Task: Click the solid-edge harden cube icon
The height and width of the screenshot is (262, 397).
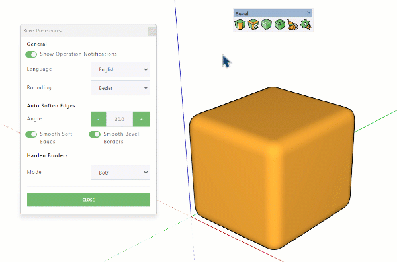Action: tap(279, 24)
